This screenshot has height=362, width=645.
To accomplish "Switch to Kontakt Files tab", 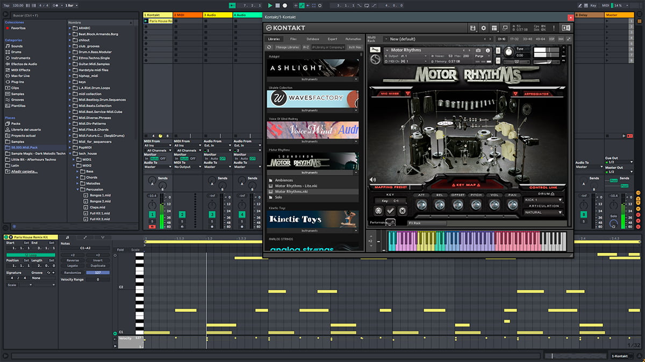I will point(293,39).
